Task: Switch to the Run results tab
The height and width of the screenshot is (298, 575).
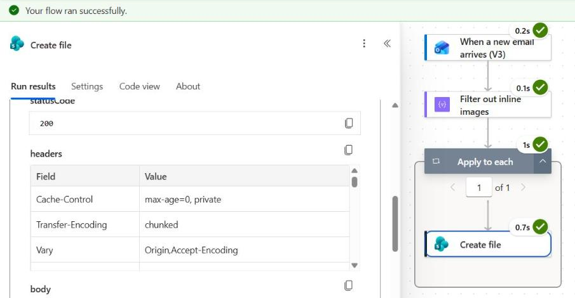Action: pos(33,86)
